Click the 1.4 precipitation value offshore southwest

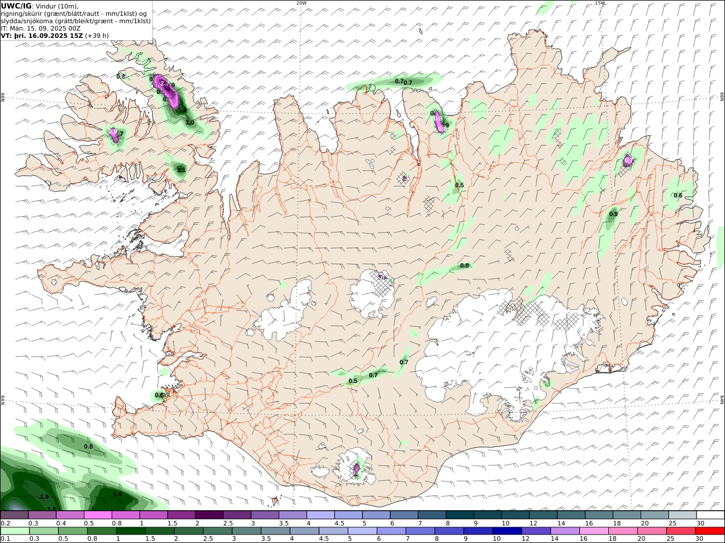(x=117, y=494)
